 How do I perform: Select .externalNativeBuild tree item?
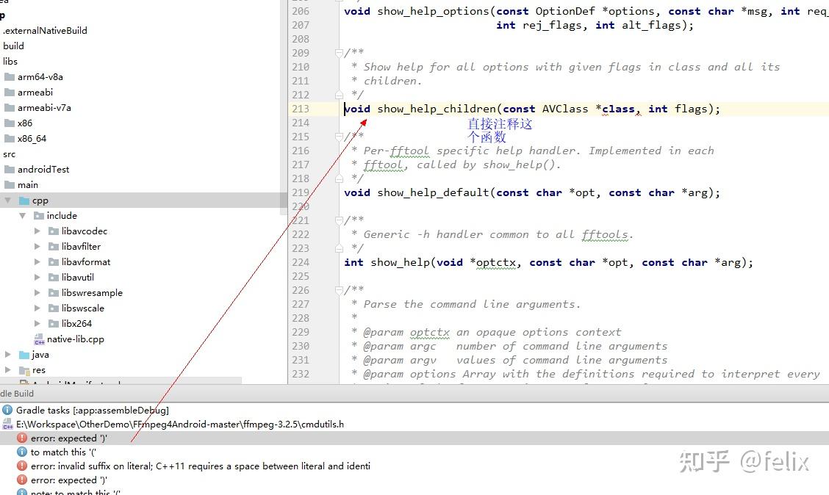click(x=45, y=31)
